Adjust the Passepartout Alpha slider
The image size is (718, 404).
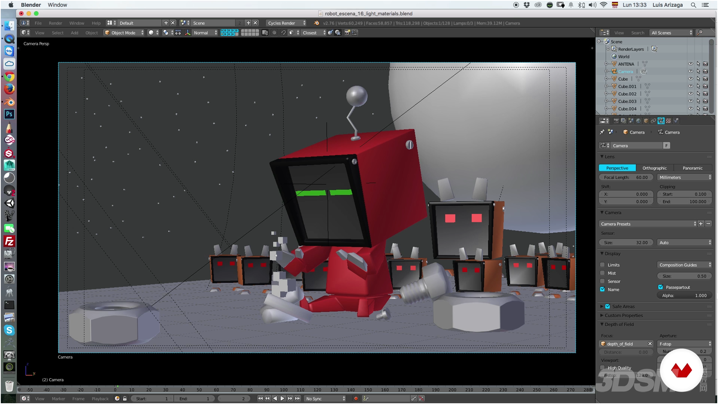coord(684,295)
